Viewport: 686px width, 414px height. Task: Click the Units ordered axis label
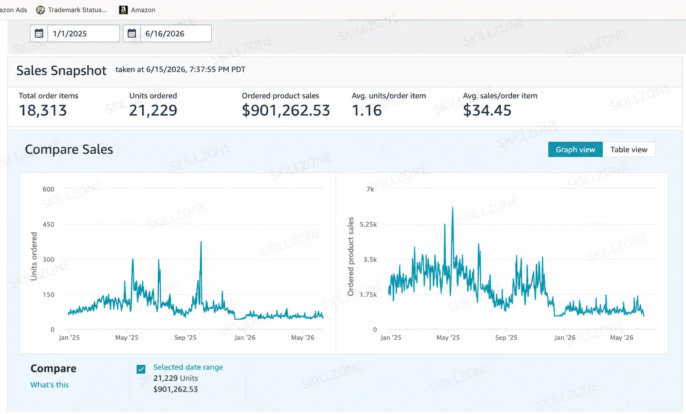point(34,256)
